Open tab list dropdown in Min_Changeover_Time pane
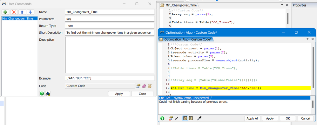 [x=282, y=5]
